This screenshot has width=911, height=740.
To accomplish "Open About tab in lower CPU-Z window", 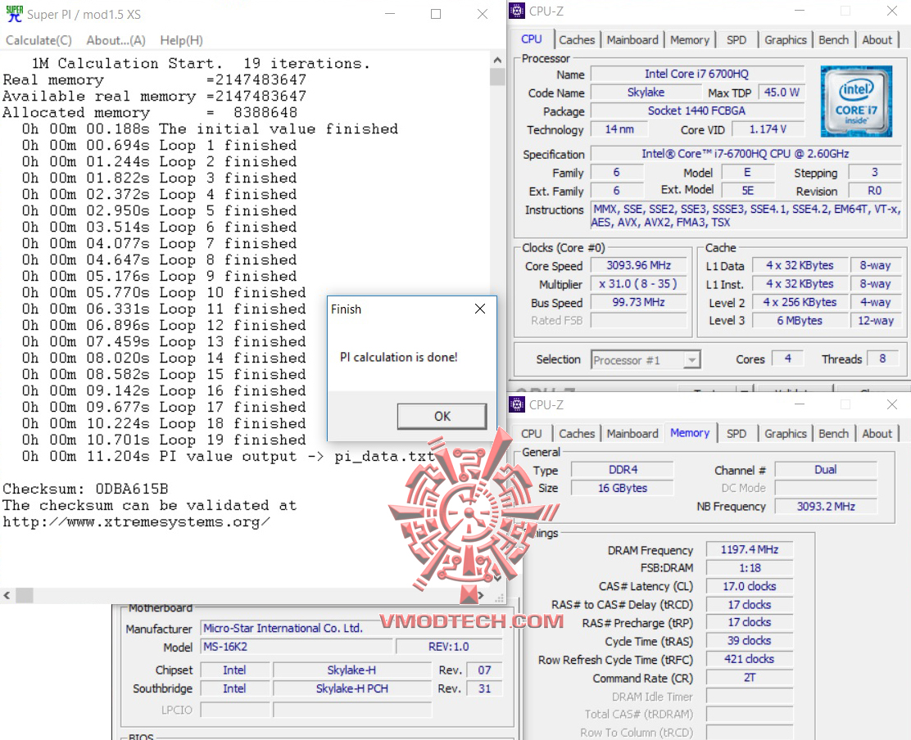I will click(x=877, y=434).
